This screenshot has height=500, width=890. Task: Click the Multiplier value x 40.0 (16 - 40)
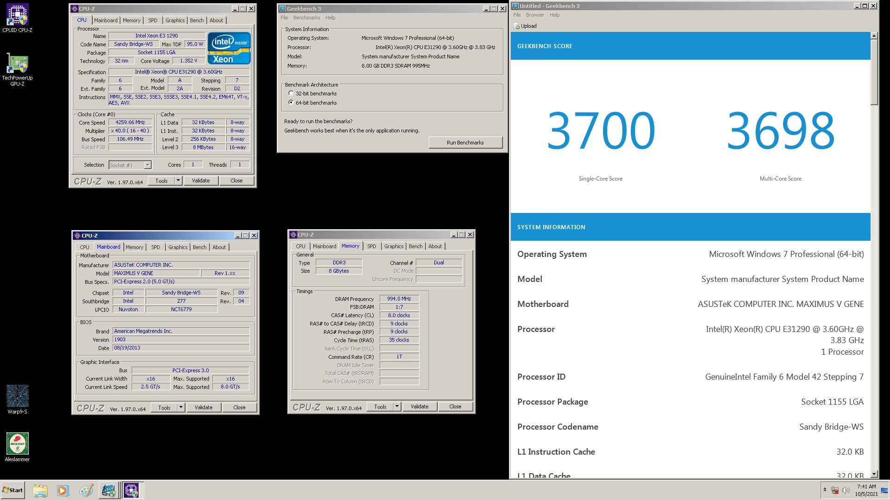(x=130, y=131)
